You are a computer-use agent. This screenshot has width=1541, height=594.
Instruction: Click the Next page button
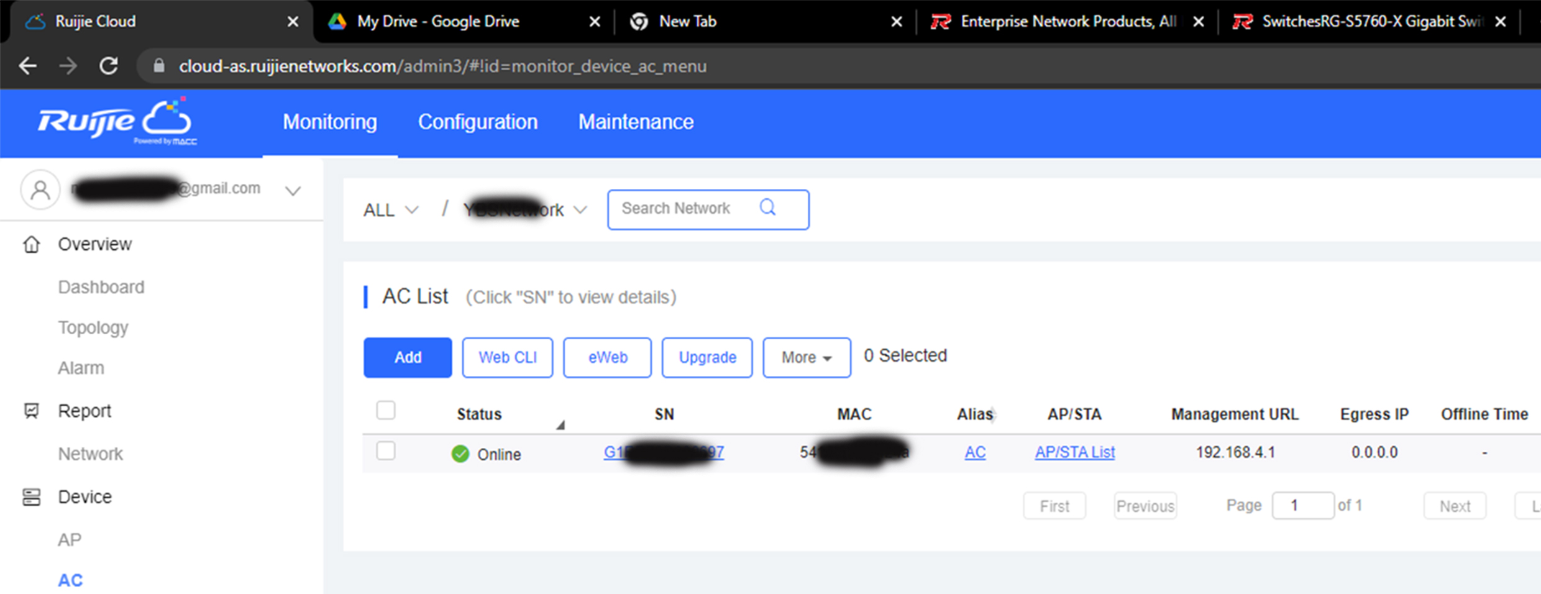1455,506
